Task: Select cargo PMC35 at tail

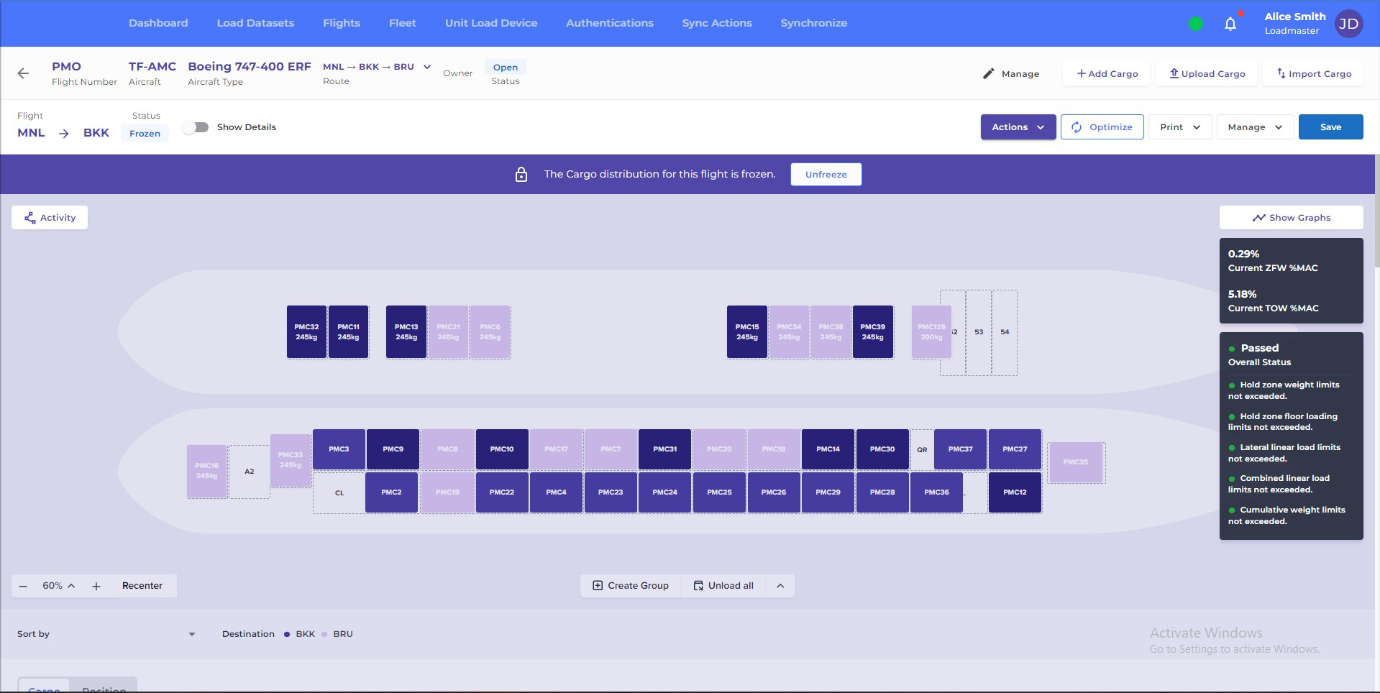Action: click(1075, 462)
